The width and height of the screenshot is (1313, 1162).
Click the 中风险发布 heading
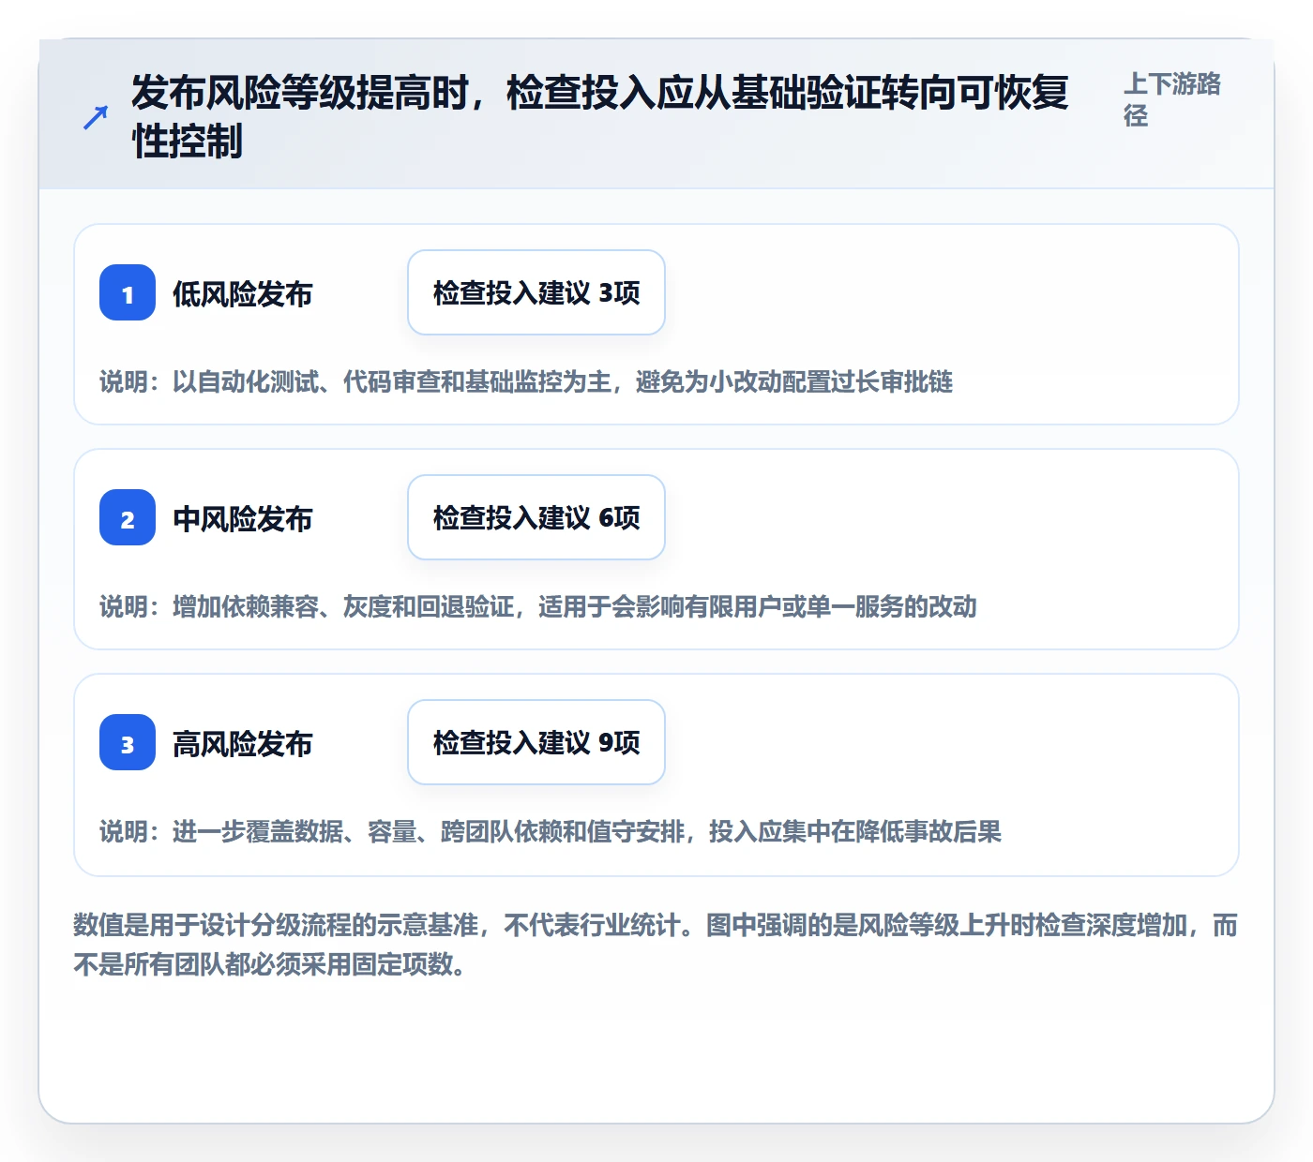[242, 519]
